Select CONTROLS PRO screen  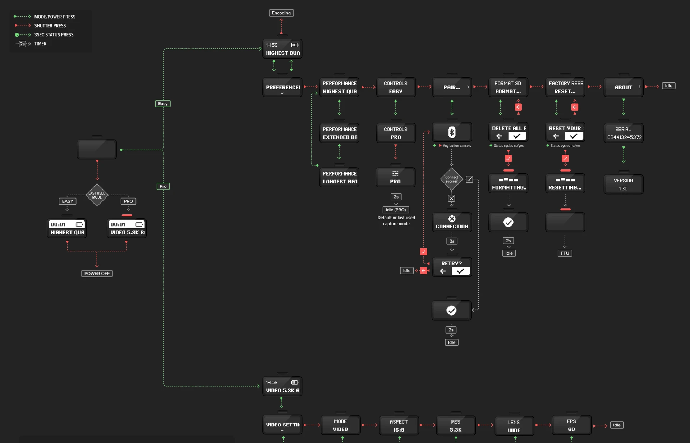[x=396, y=133]
